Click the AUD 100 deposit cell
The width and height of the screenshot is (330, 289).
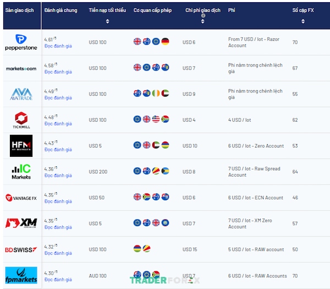(x=98, y=276)
